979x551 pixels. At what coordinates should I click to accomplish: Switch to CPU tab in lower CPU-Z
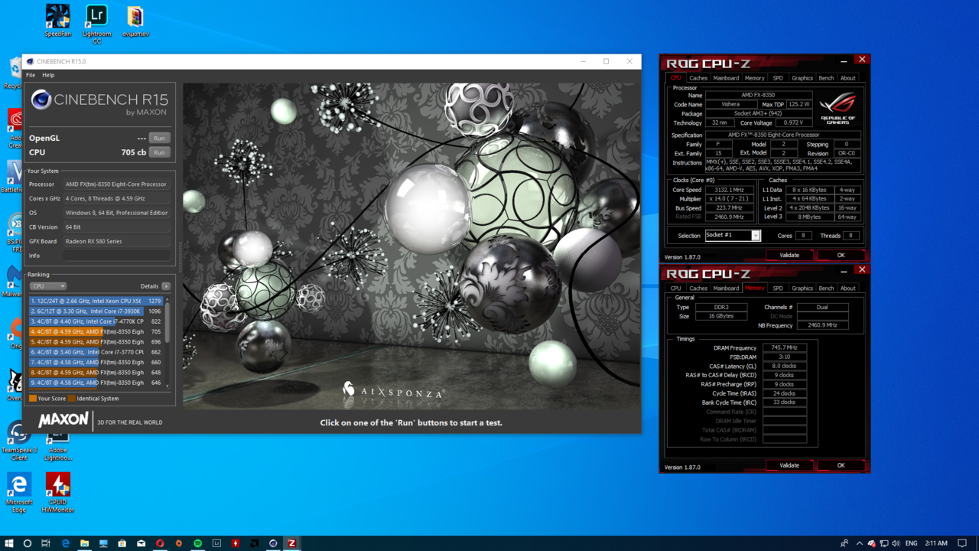point(675,289)
